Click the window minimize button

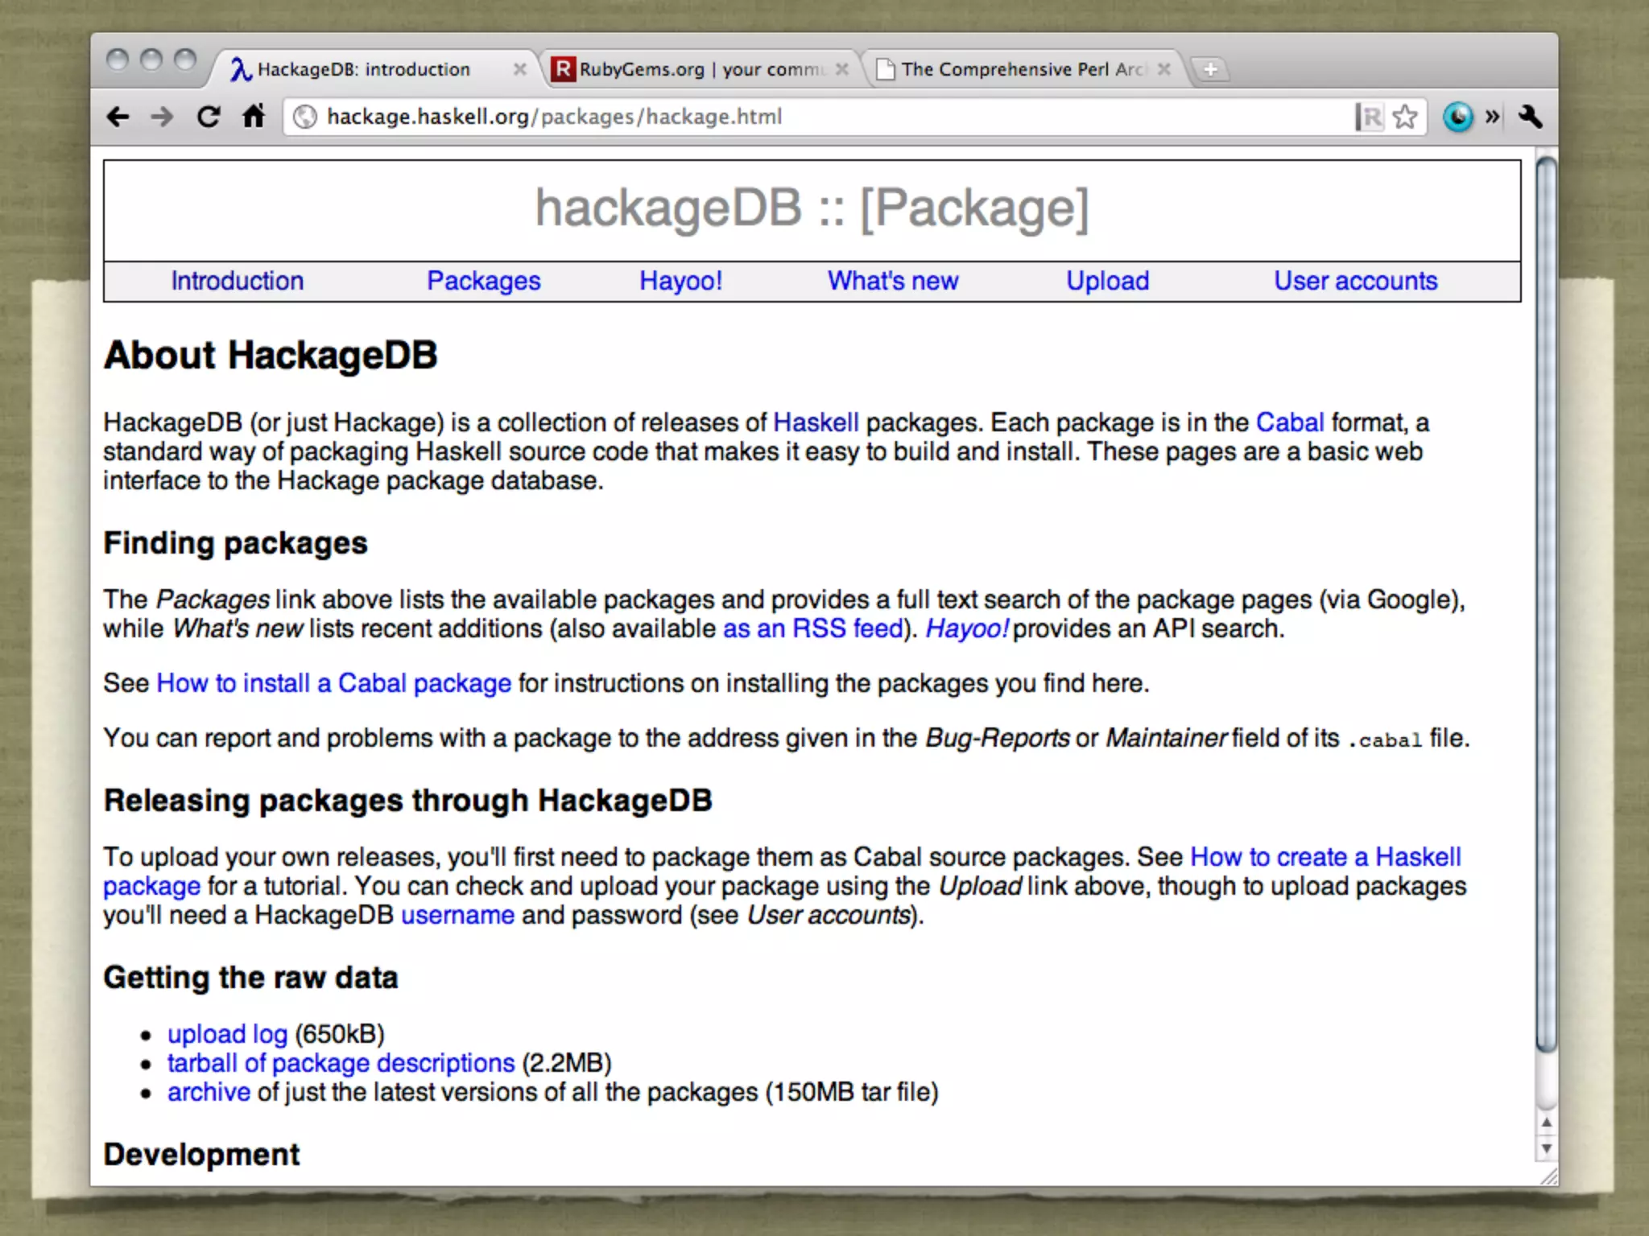coord(151,60)
